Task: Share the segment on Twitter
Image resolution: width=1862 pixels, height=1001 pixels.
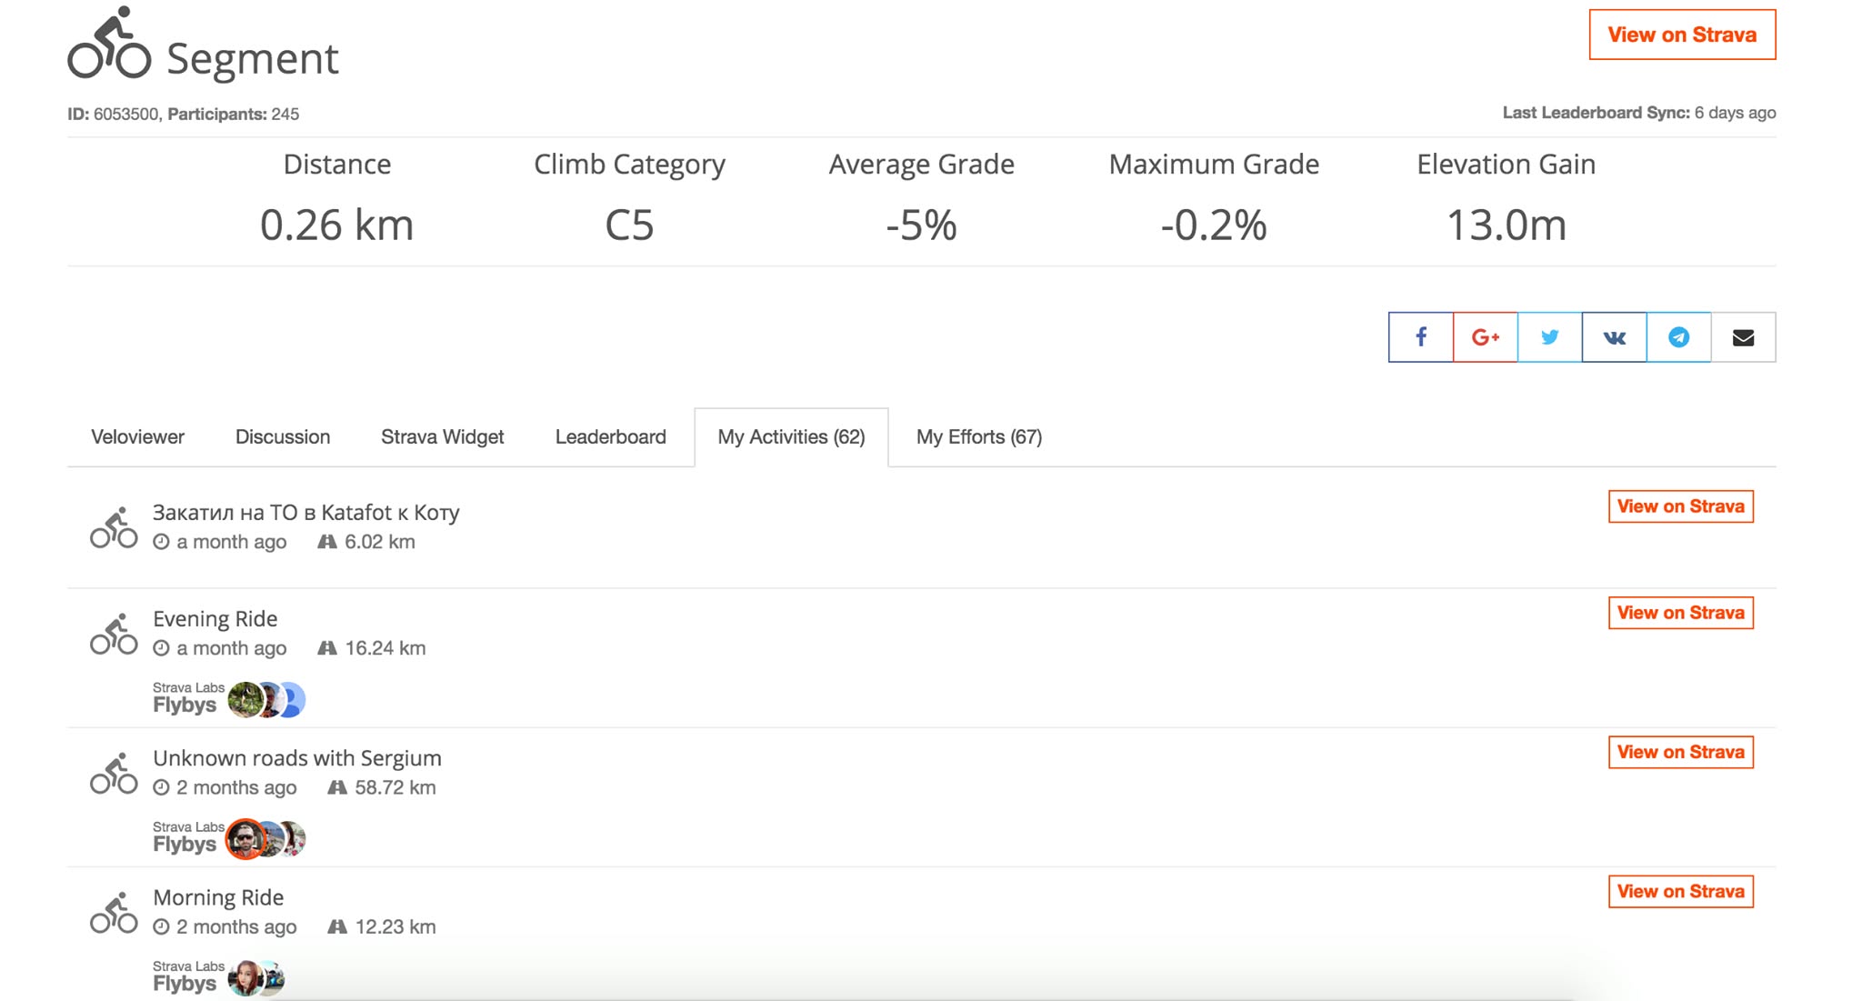Action: coord(1549,337)
